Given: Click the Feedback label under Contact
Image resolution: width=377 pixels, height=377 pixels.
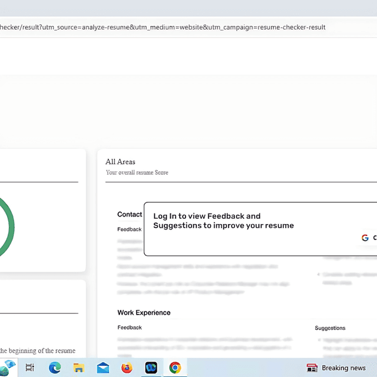Looking at the screenshot, I should tap(130, 229).
